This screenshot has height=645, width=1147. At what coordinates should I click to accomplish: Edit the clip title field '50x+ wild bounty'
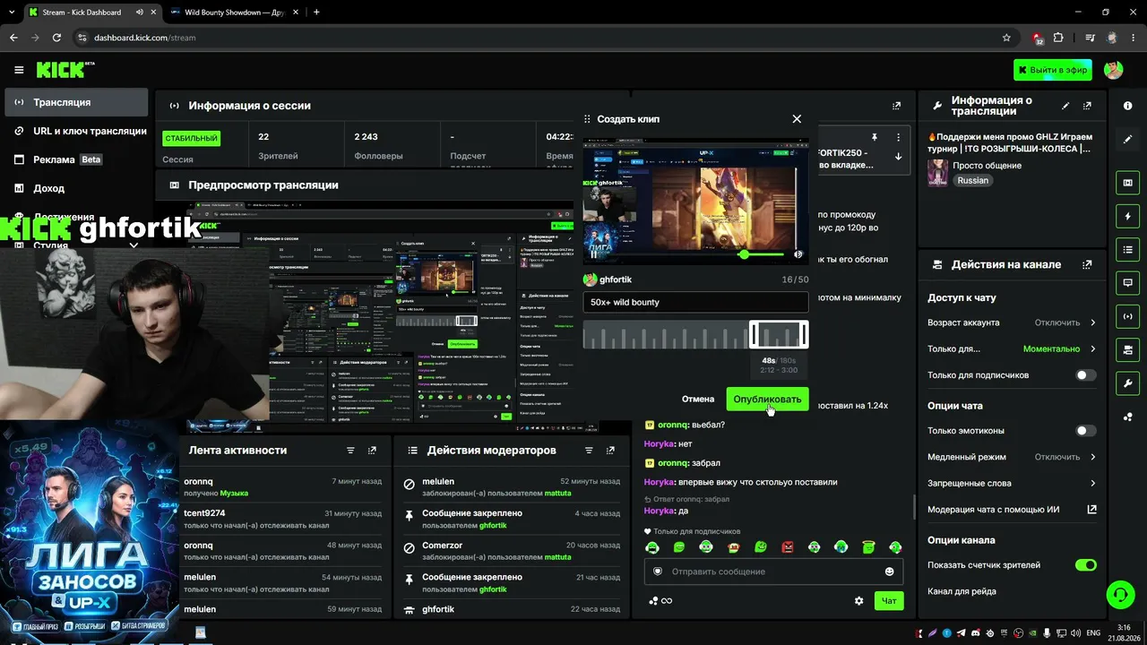coord(695,302)
